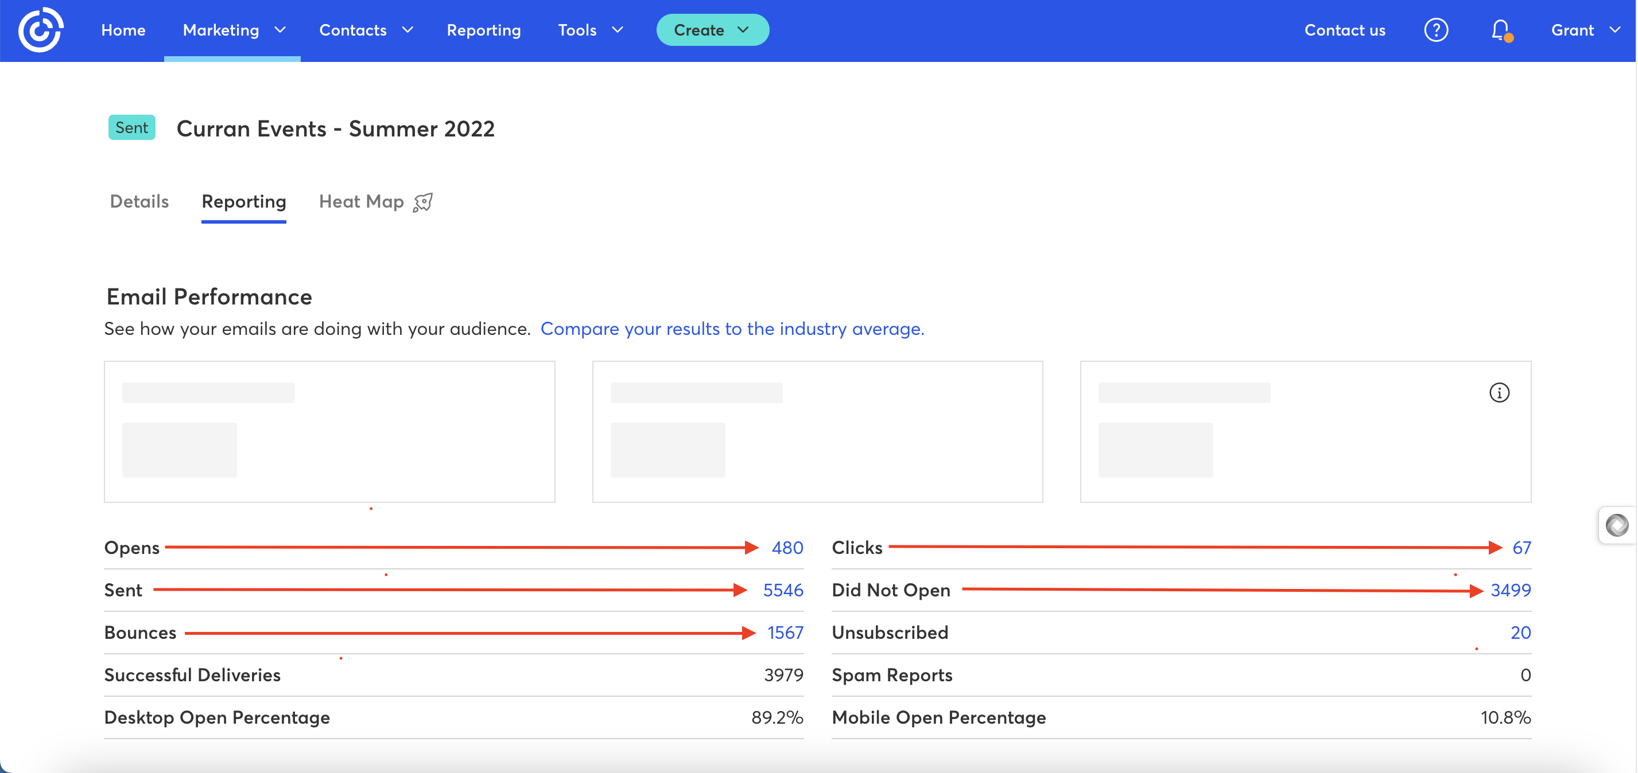Click the Constant Contact logo icon
This screenshot has width=1638, height=773.
click(40, 30)
